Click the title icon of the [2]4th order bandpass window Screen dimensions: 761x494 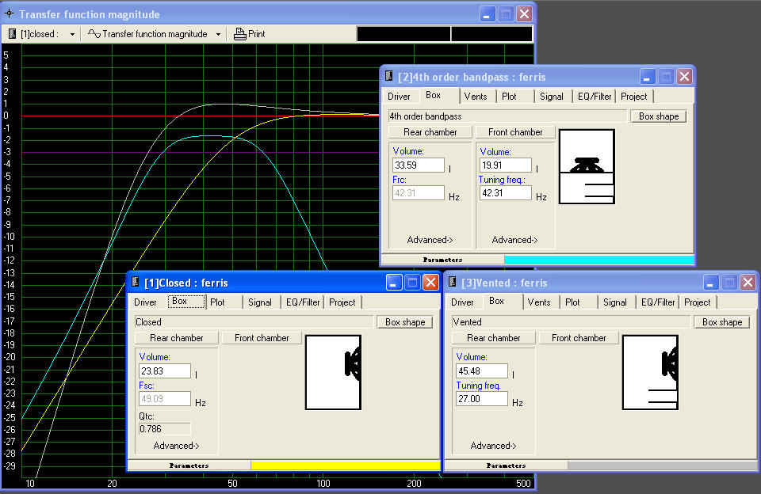(388, 76)
